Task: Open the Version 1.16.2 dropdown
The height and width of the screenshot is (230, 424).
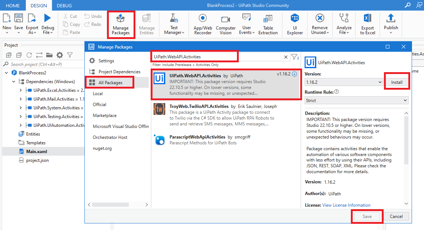Action: point(344,82)
